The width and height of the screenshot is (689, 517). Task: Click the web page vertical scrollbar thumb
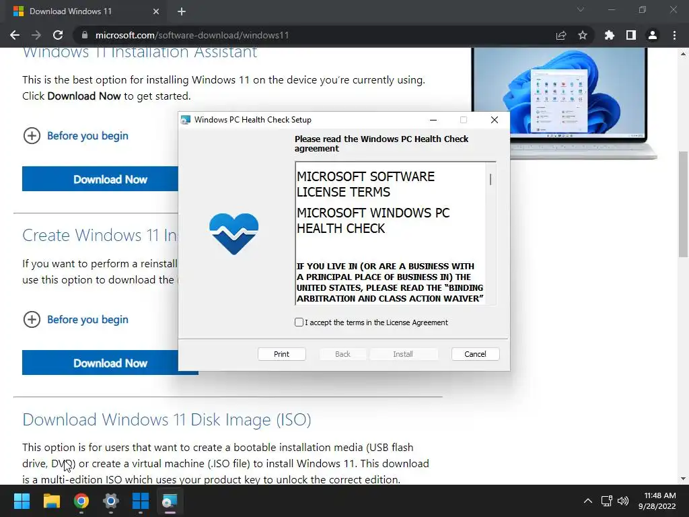683,204
